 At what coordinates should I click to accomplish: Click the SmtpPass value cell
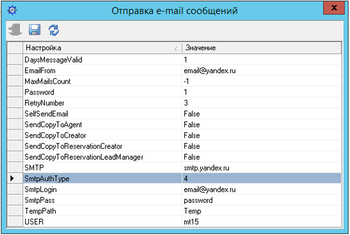click(x=261, y=200)
